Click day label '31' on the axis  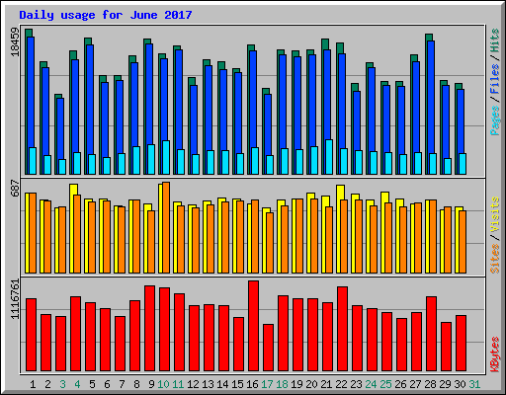tap(474, 384)
